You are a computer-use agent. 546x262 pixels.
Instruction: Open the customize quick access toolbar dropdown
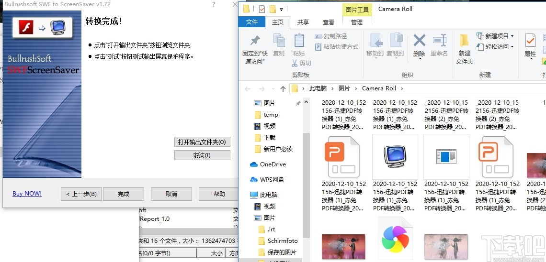click(281, 9)
